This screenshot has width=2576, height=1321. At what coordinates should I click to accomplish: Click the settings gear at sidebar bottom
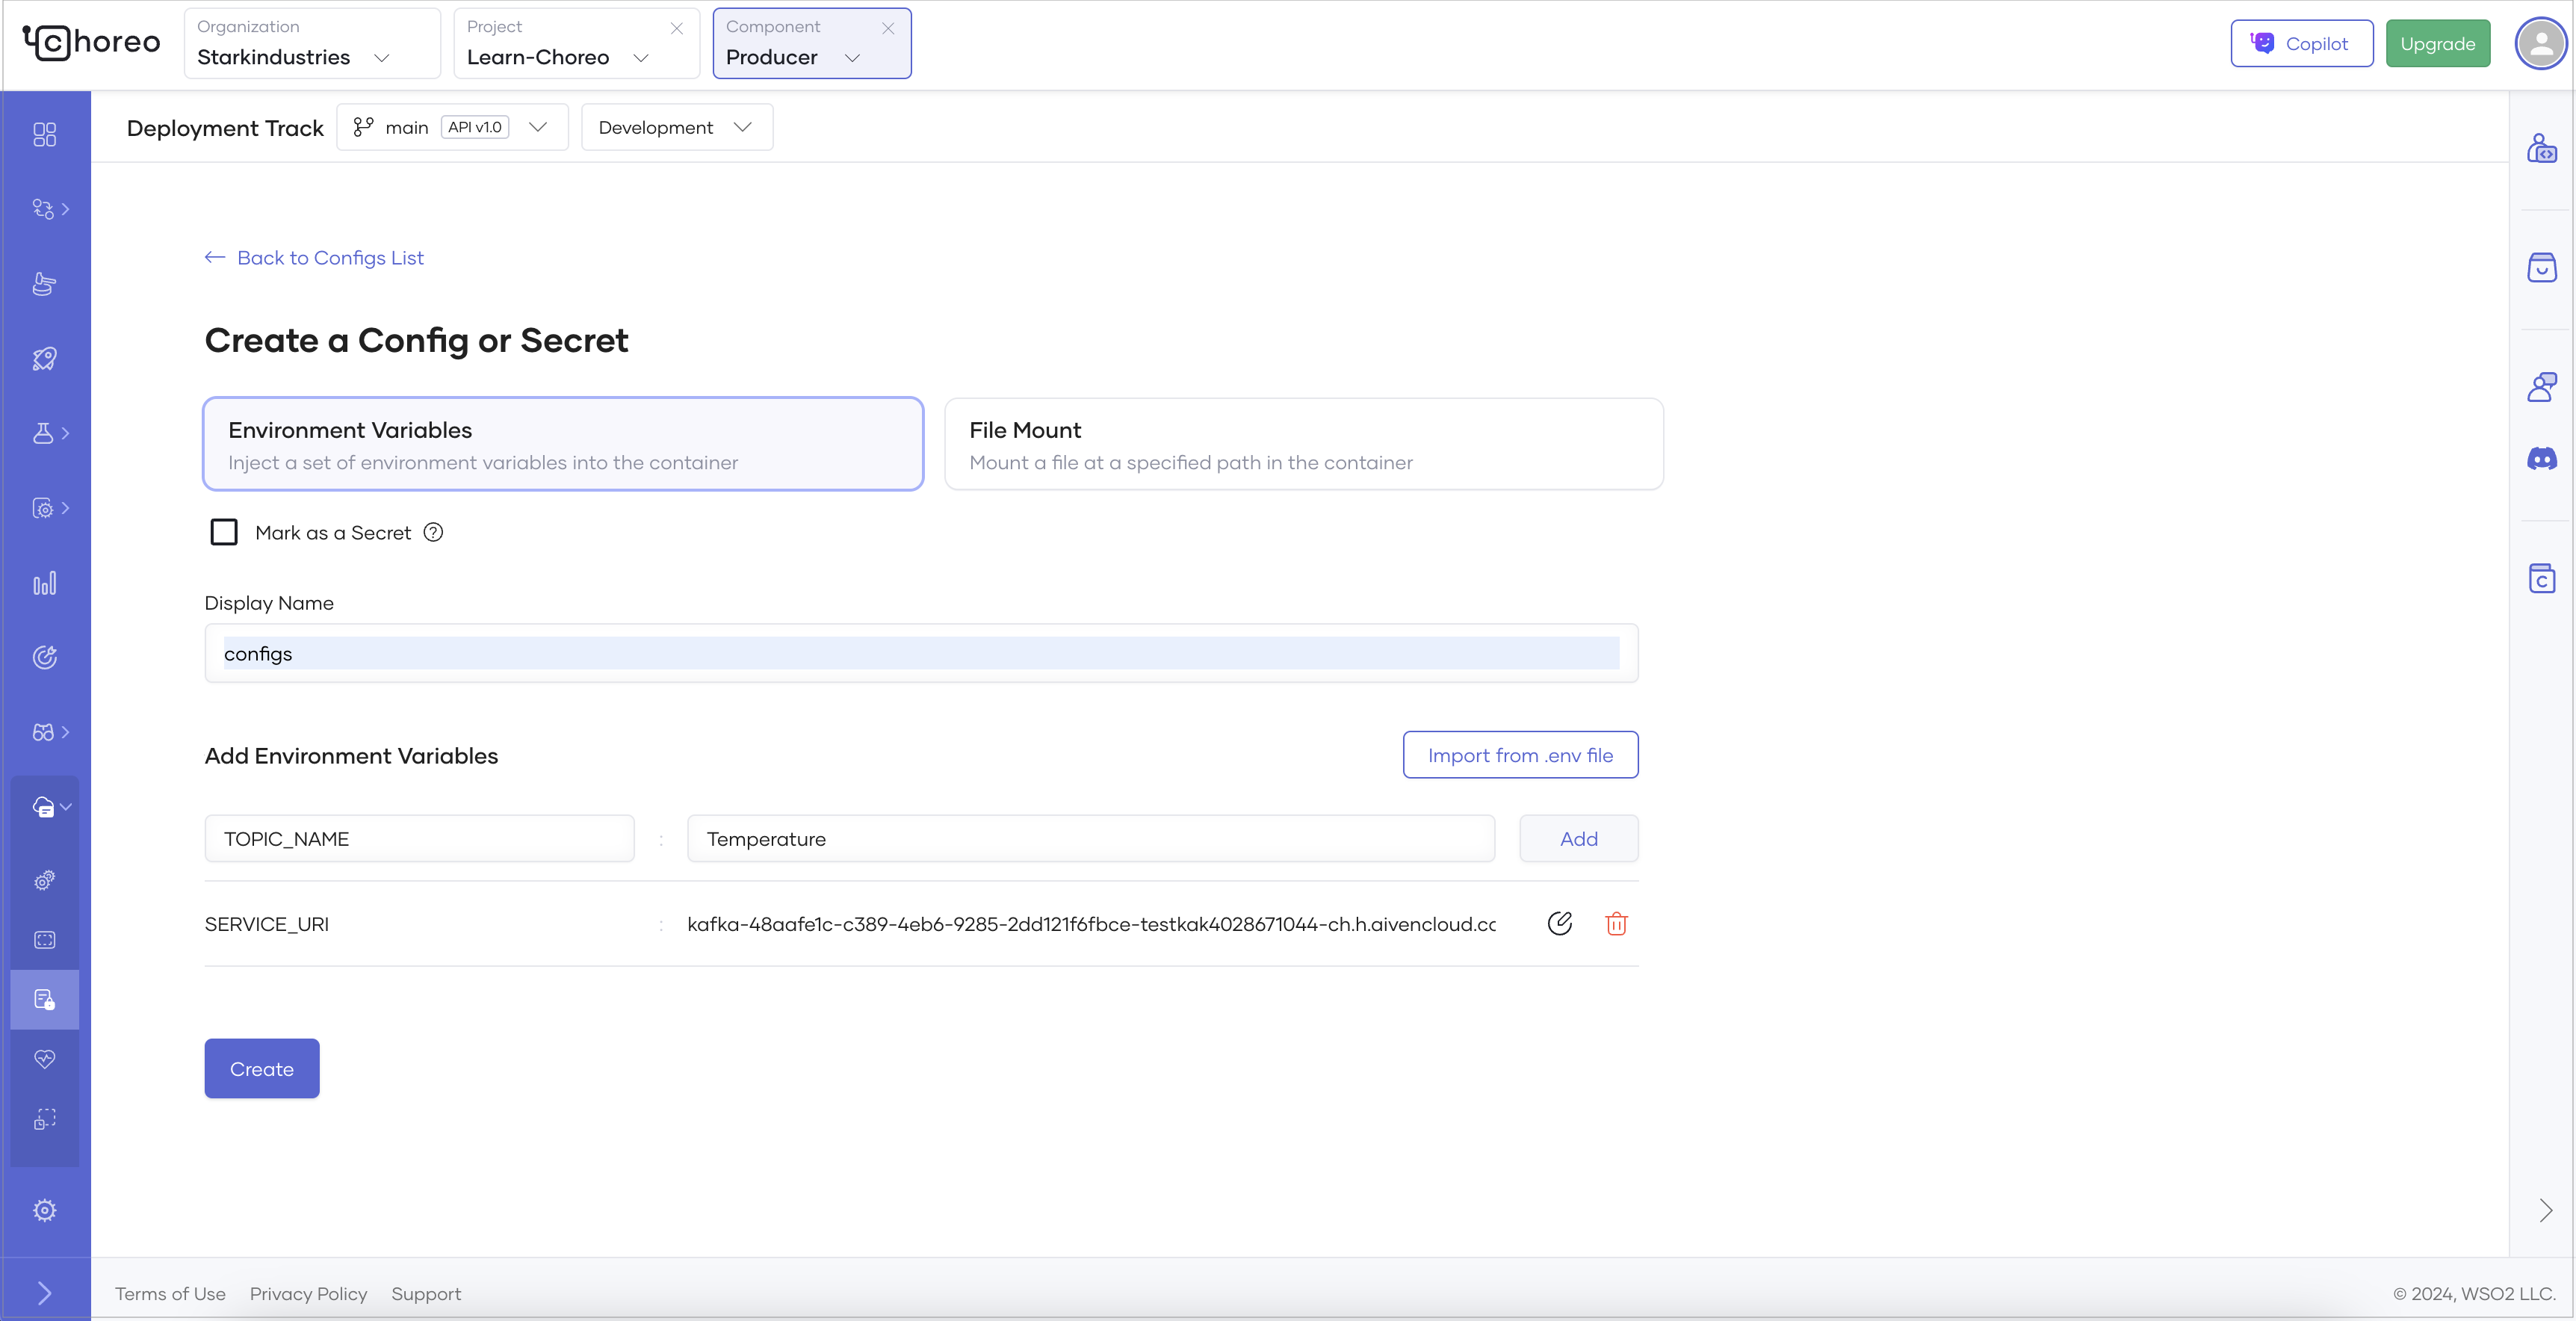44,1210
